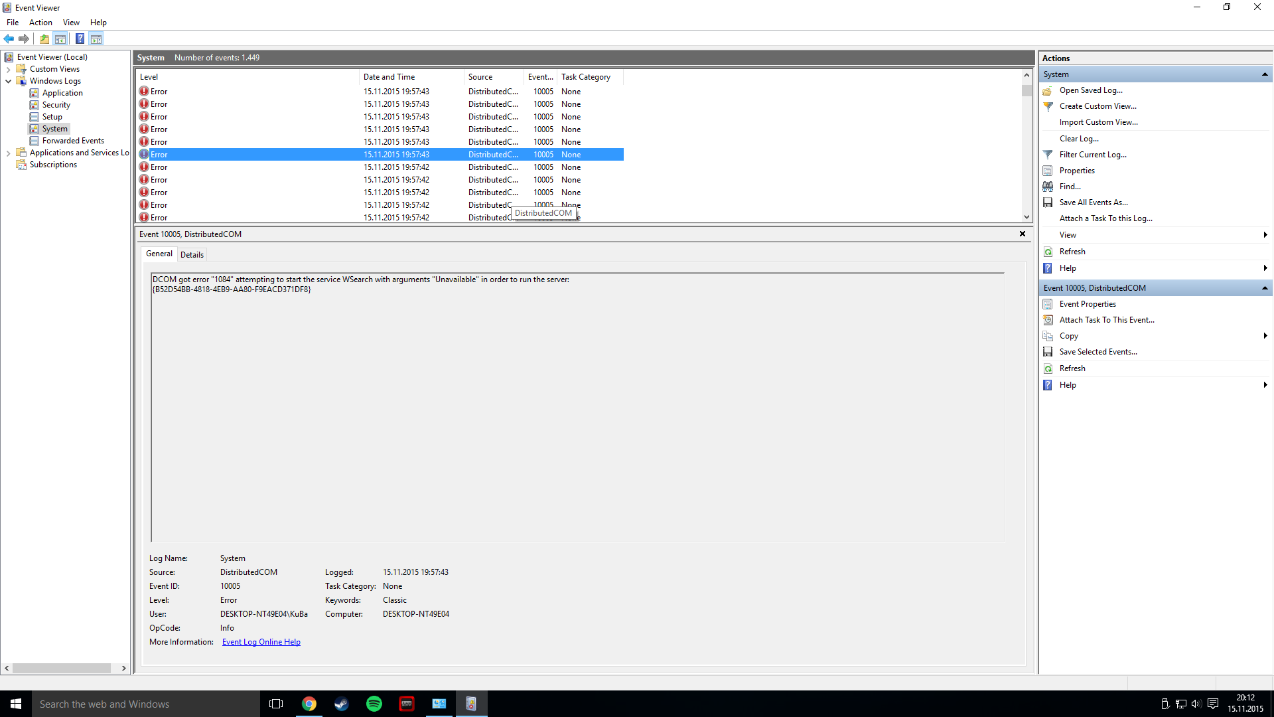Viewport: 1274px width, 717px height.
Task: Click the console tree horizontal scrollbar
Action: coord(61,668)
